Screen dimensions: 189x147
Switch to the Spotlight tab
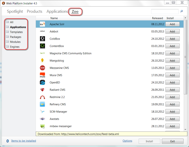pyautogui.click(x=15, y=11)
